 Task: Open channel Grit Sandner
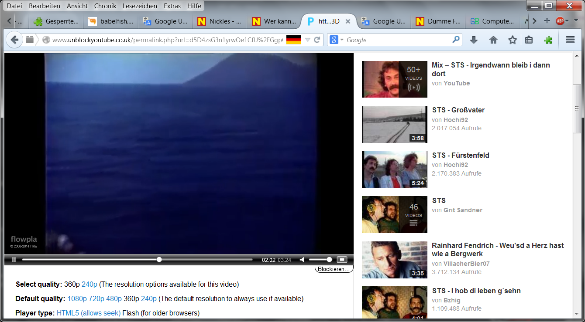coord(463,210)
